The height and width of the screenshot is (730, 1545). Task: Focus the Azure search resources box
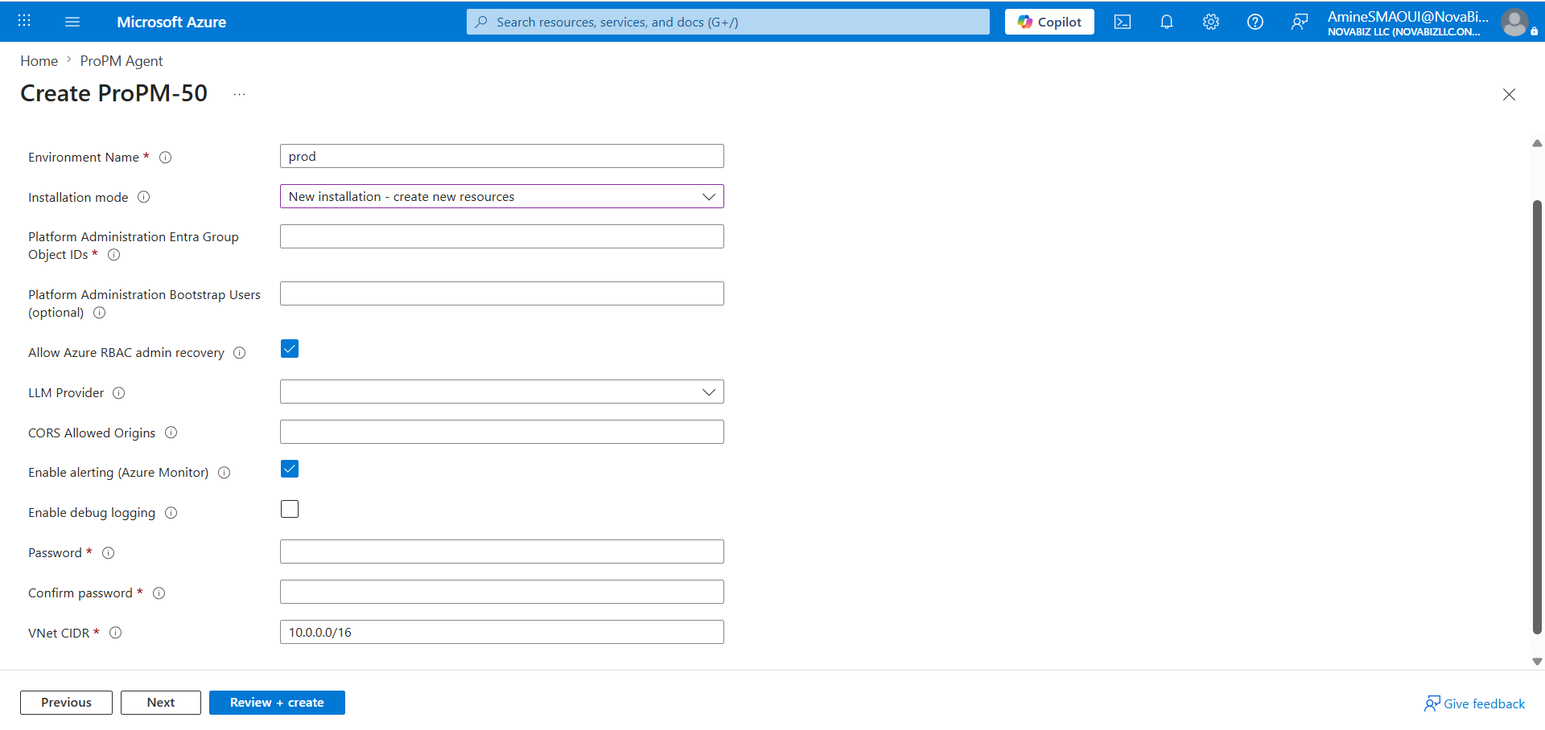(728, 22)
